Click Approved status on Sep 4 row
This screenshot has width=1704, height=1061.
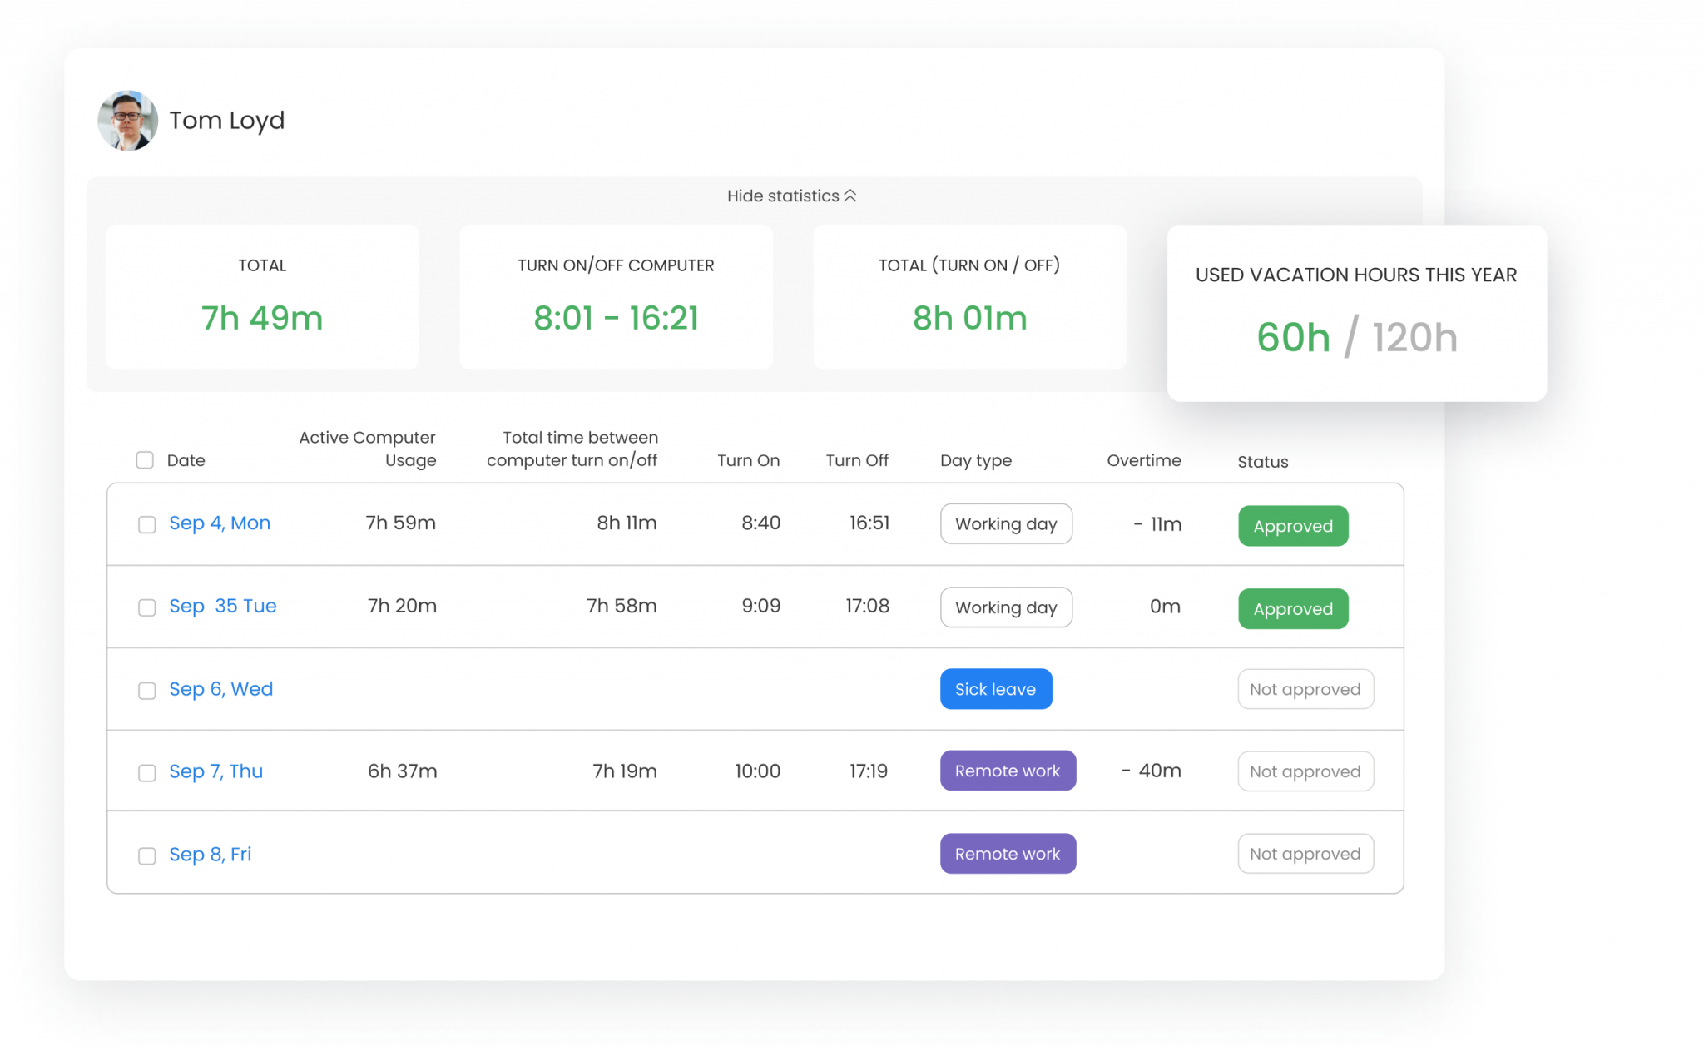click(1292, 526)
